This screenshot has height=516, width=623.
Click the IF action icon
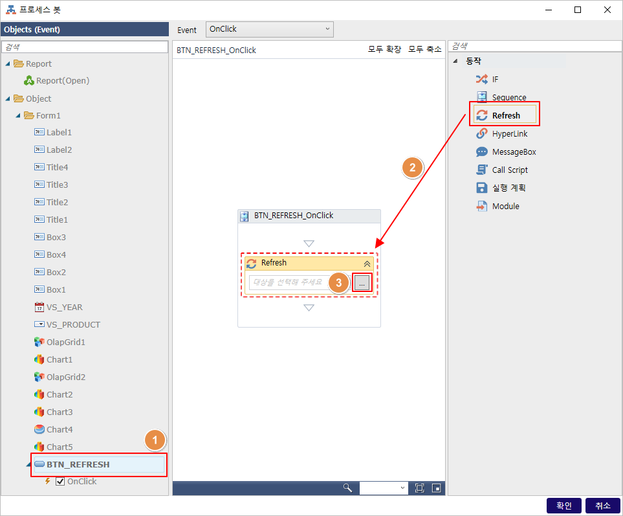click(481, 79)
